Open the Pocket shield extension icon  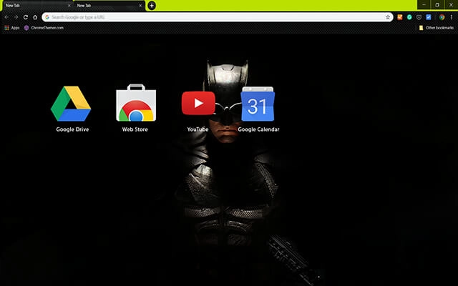tap(419, 17)
